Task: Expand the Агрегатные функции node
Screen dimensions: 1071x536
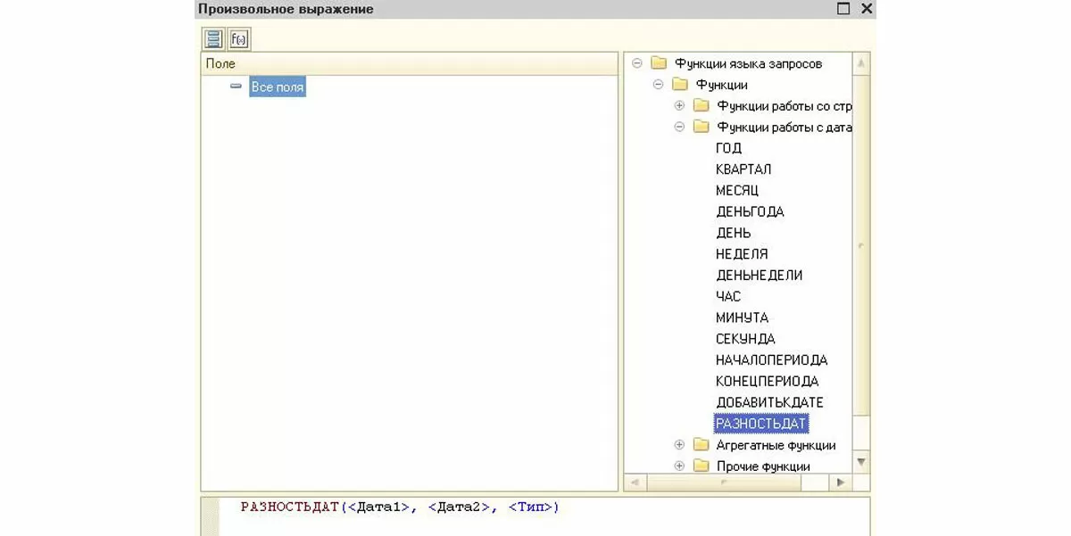Action: [679, 445]
